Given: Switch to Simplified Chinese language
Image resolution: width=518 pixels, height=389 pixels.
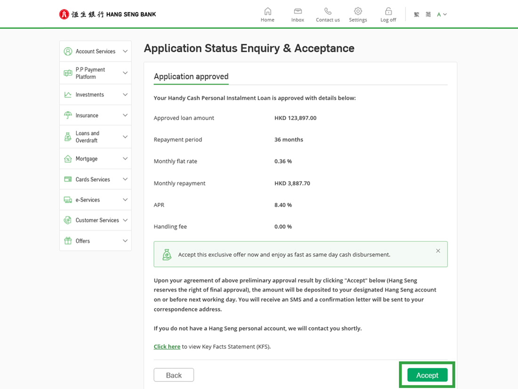Looking at the screenshot, I should 428,15.
